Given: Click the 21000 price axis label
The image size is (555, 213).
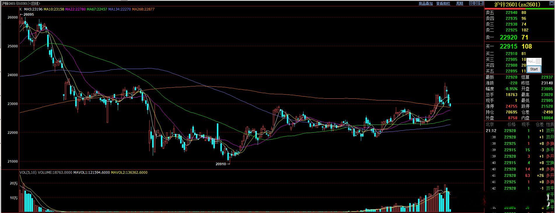Looking at the screenshot, I should (x=13, y=161).
